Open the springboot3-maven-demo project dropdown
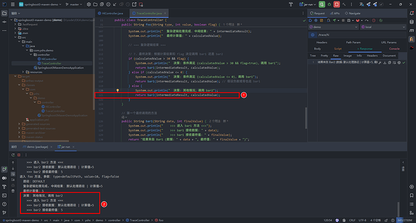 click(x=40, y=4)
